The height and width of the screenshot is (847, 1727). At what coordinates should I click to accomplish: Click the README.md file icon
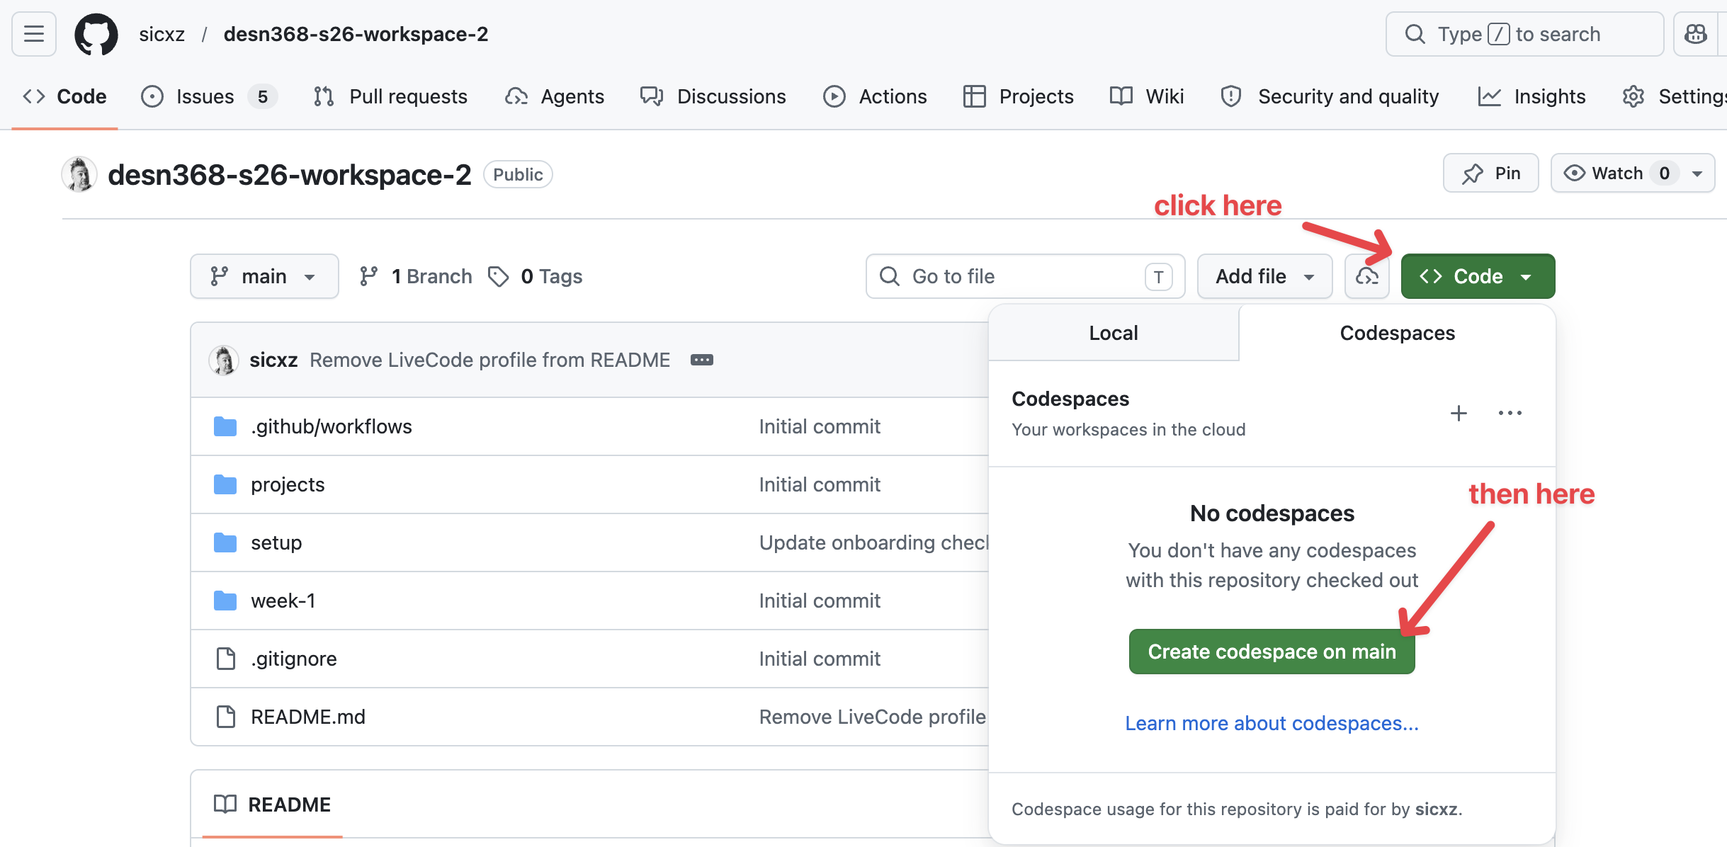point(225,717)
